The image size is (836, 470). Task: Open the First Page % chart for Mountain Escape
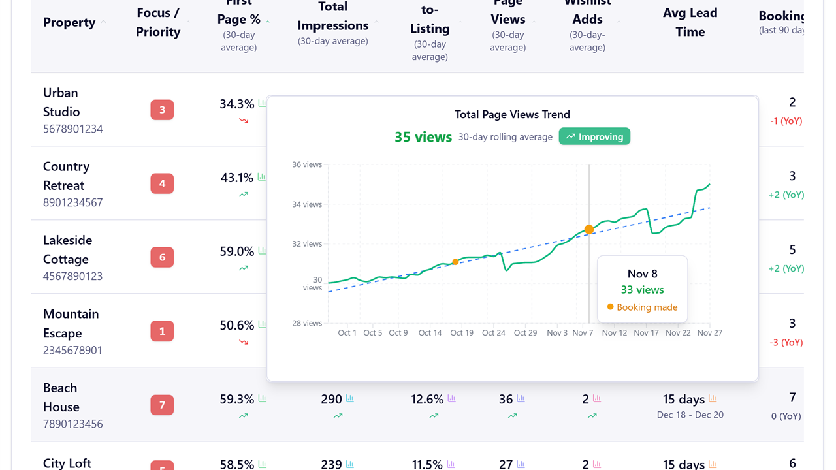coord(262,324)
